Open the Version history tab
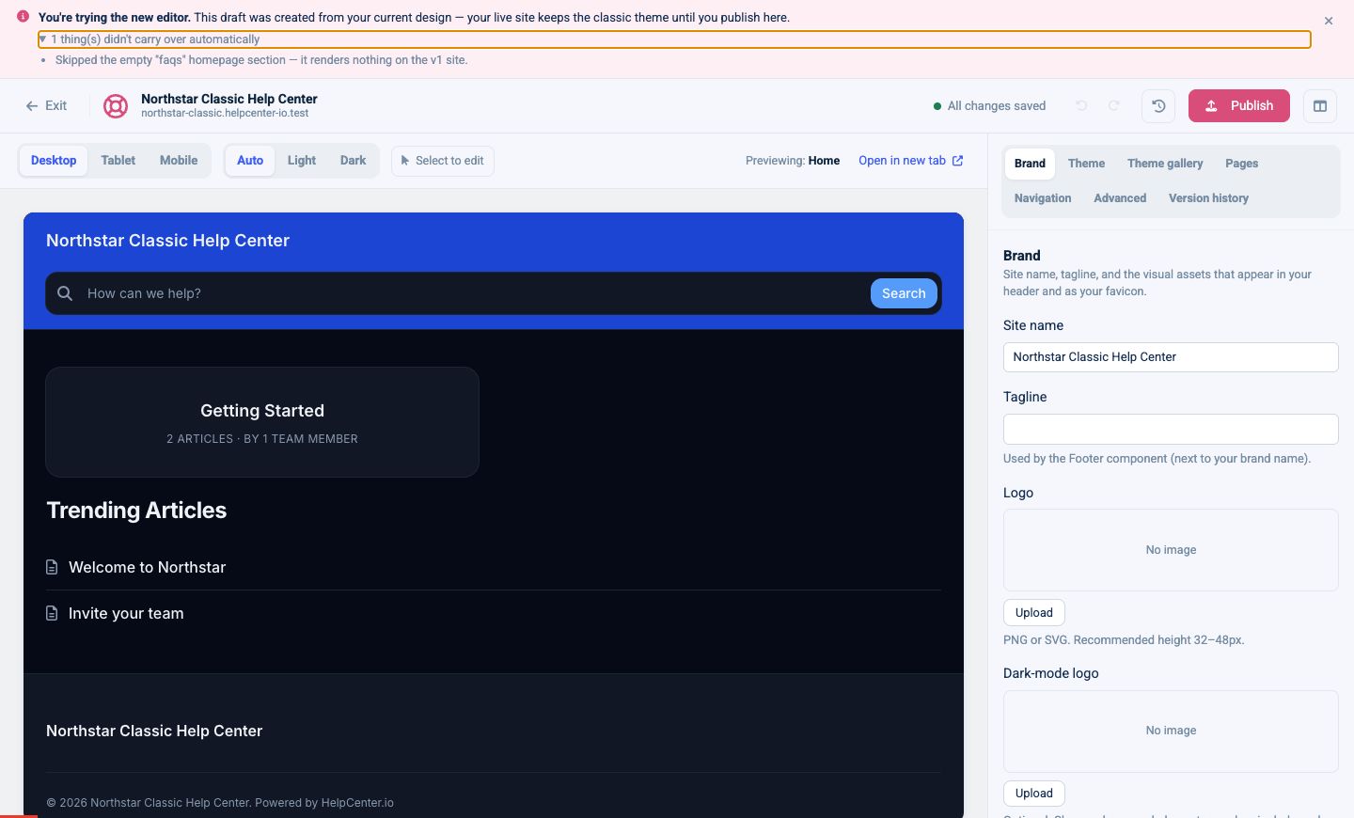Image resolution: width=1354 pixels, height=818 pixels. (1208, 198)
